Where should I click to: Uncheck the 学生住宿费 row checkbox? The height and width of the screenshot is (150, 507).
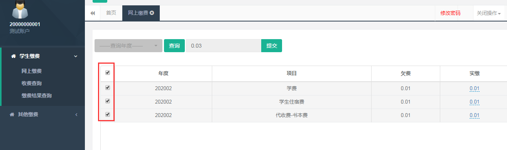[x=108, y=101]
